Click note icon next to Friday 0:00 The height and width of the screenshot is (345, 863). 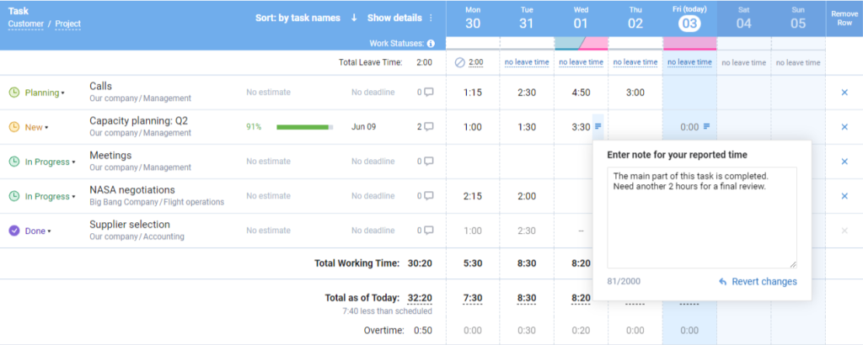click(x=707, y=126)
